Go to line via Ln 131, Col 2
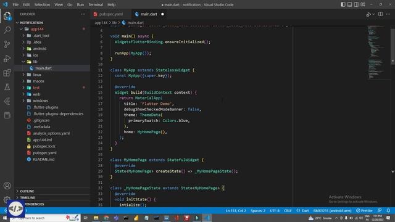 236,210
